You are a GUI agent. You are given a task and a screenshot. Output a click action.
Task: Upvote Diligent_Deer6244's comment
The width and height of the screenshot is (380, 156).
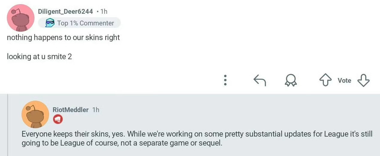click(x=326, y=80)
